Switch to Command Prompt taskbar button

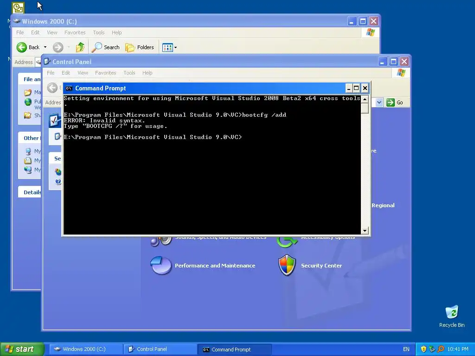pyautogui.click(x=234, y=349)
